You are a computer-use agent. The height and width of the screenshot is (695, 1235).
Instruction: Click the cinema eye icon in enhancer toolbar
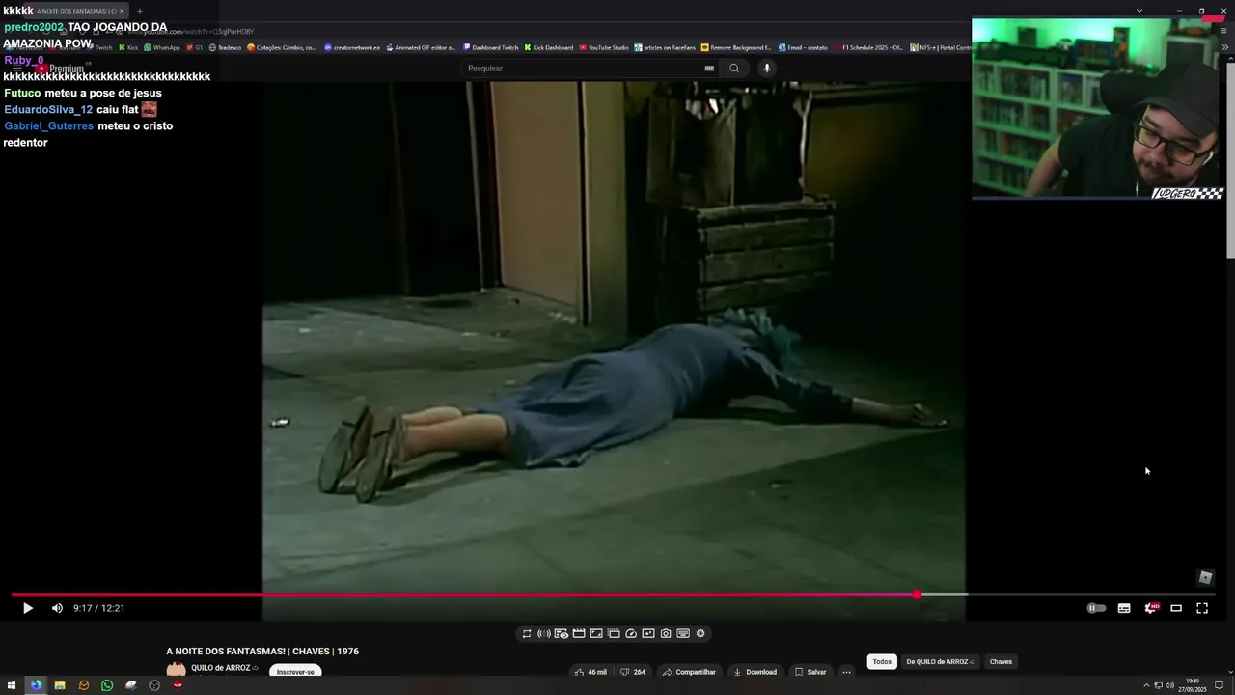click(562, 634)
